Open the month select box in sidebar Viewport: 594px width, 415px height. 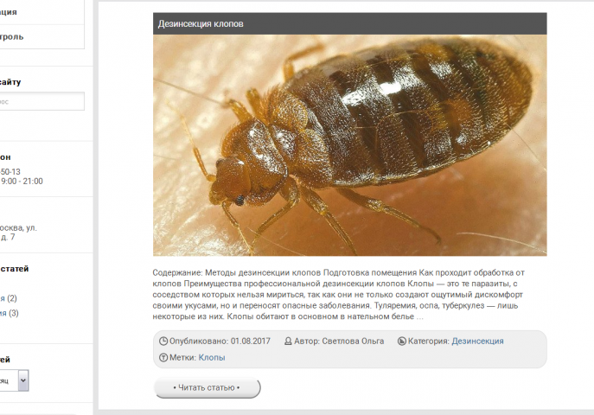(14, 380)
